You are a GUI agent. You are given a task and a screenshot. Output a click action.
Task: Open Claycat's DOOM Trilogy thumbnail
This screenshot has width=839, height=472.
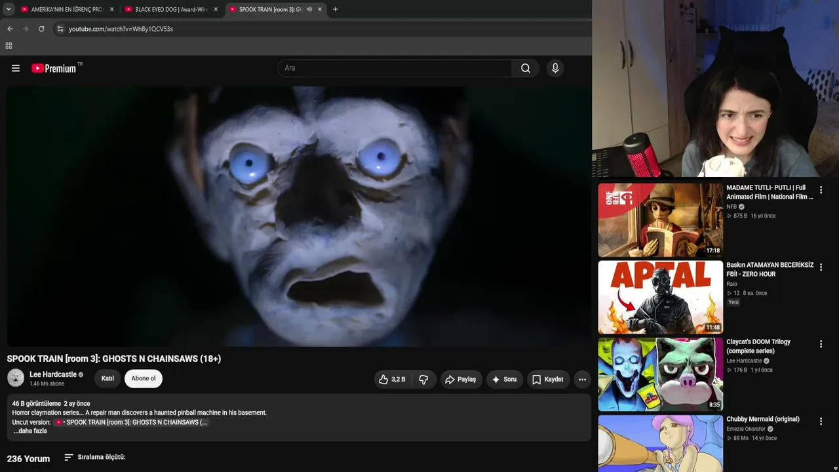pos(660,374)
